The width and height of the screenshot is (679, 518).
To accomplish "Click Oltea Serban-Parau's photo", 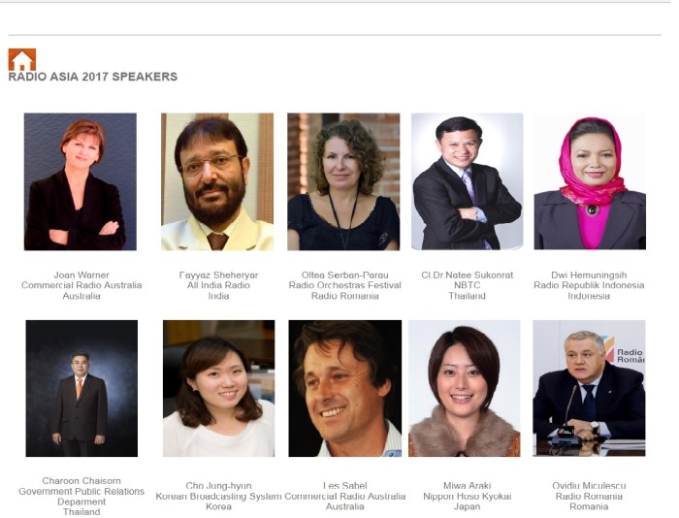I will 343,181.
